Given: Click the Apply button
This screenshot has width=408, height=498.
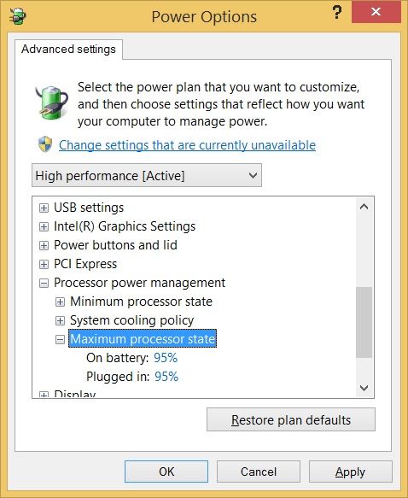Looking at the screenshot, I should click(x=351, y=472).
